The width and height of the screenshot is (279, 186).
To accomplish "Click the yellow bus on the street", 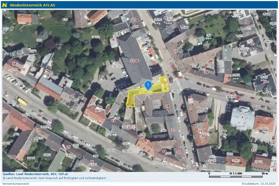I will [x=22, y=102].
